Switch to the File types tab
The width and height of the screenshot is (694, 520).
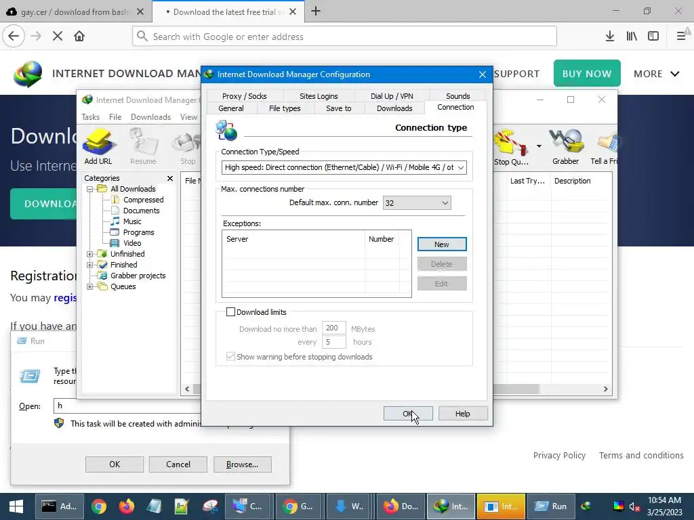(x=285, y=108)
